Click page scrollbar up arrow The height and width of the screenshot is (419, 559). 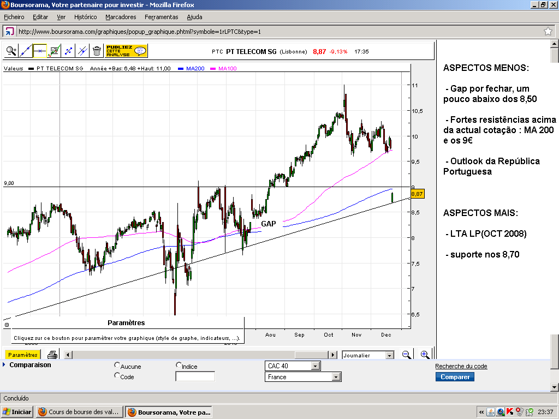click(x=555, y=44)
